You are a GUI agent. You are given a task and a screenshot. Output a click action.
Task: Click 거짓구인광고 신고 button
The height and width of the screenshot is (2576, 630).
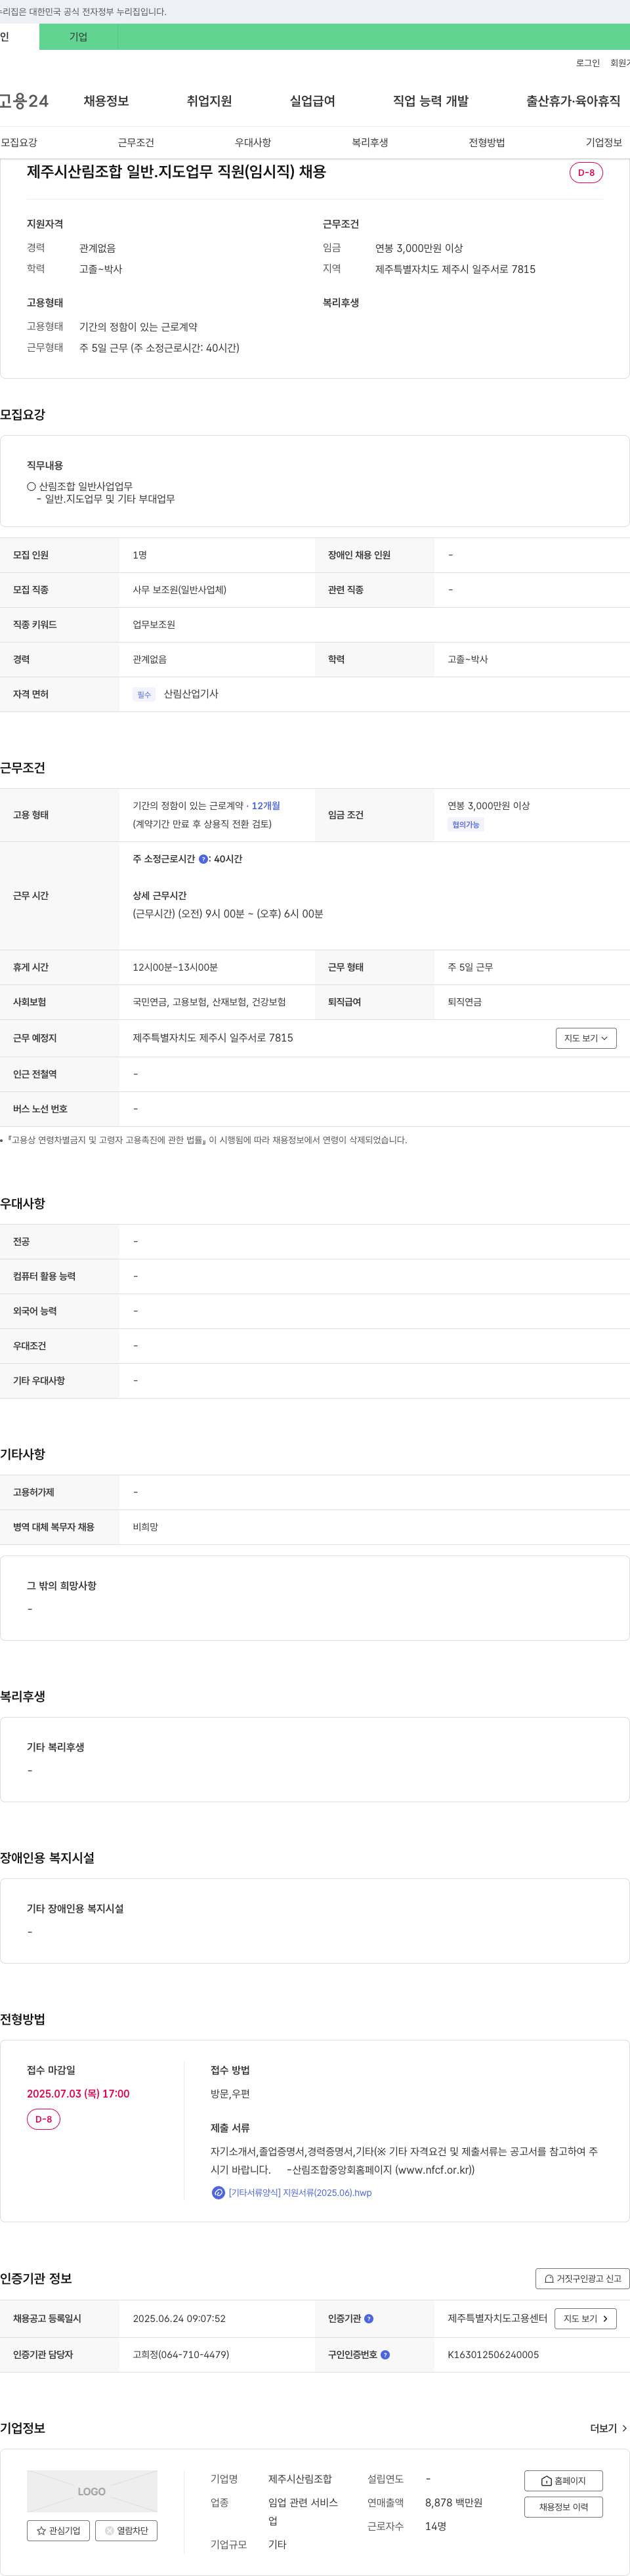(583, 2278)
